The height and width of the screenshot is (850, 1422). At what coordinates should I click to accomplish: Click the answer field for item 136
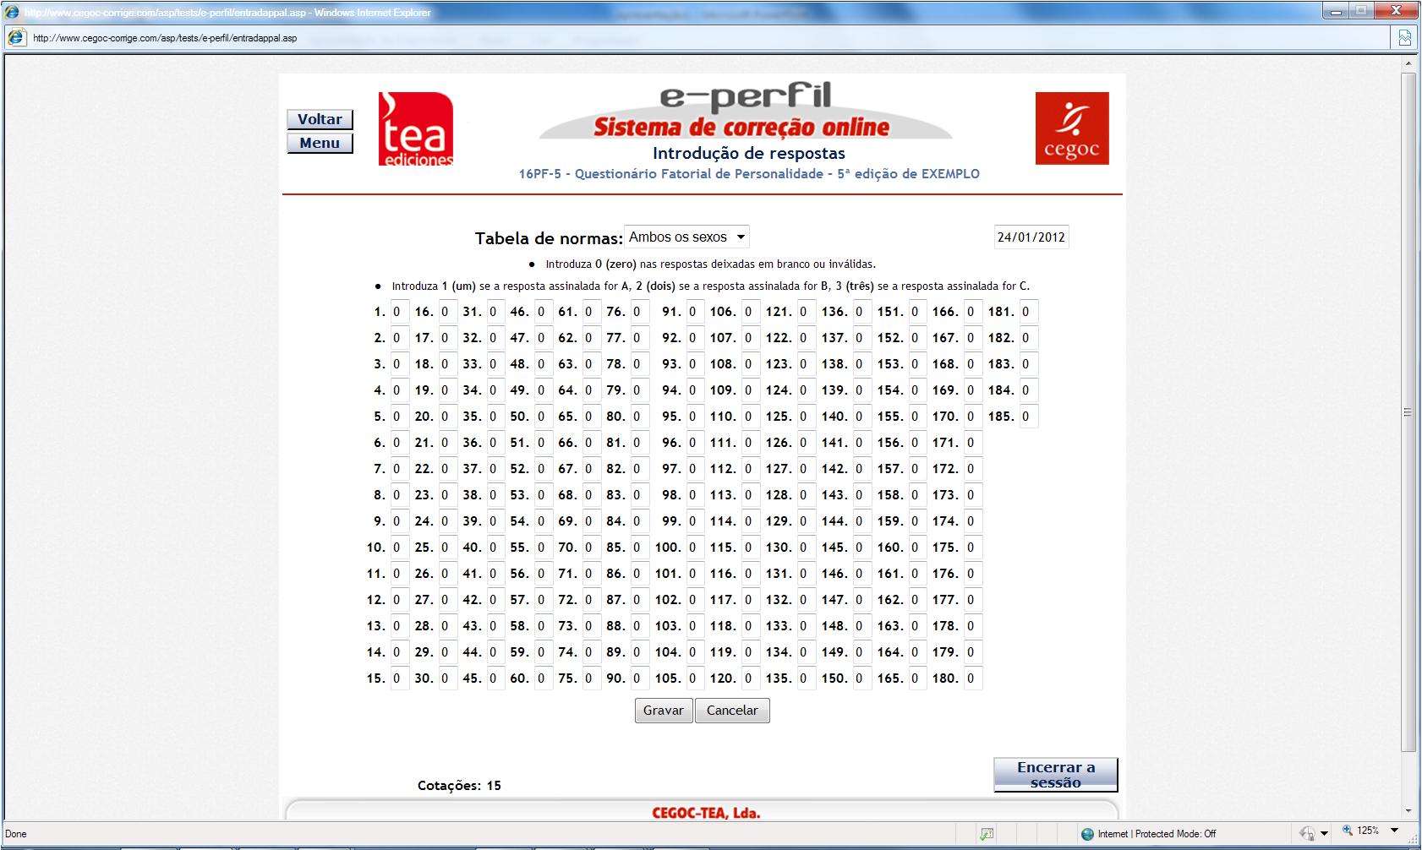click(862, 312)
